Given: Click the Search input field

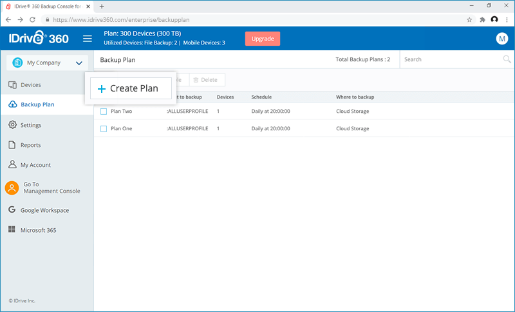Looking at the screenshot, I should click(x=451, y=59).
